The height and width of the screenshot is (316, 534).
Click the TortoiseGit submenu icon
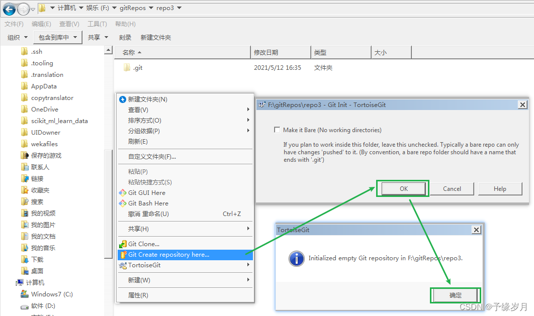click(x=123, y=265)
